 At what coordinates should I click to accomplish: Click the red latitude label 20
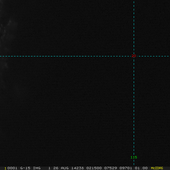pos(134,56)
